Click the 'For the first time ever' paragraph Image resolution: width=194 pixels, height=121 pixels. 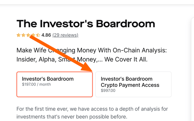coord(92,113)
